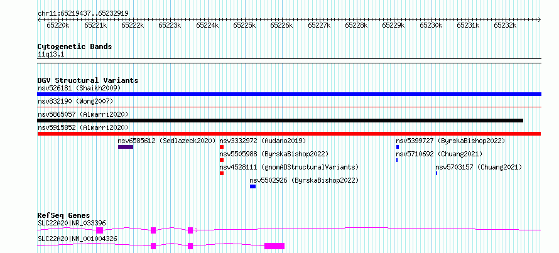Click the 65226k ruler tick label
The image size is (559, 253).
pyautogui.click(x=281, y=25)
